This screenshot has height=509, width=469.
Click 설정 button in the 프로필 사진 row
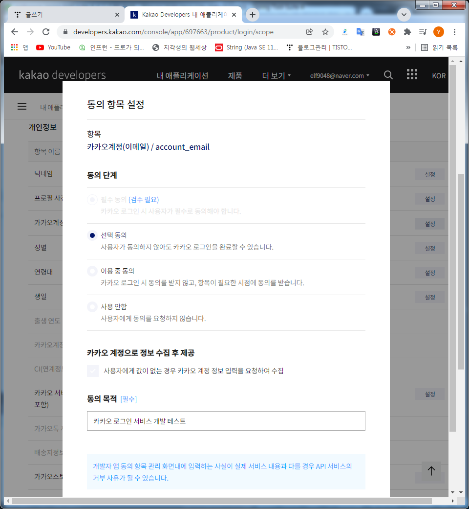coord(430,199)
